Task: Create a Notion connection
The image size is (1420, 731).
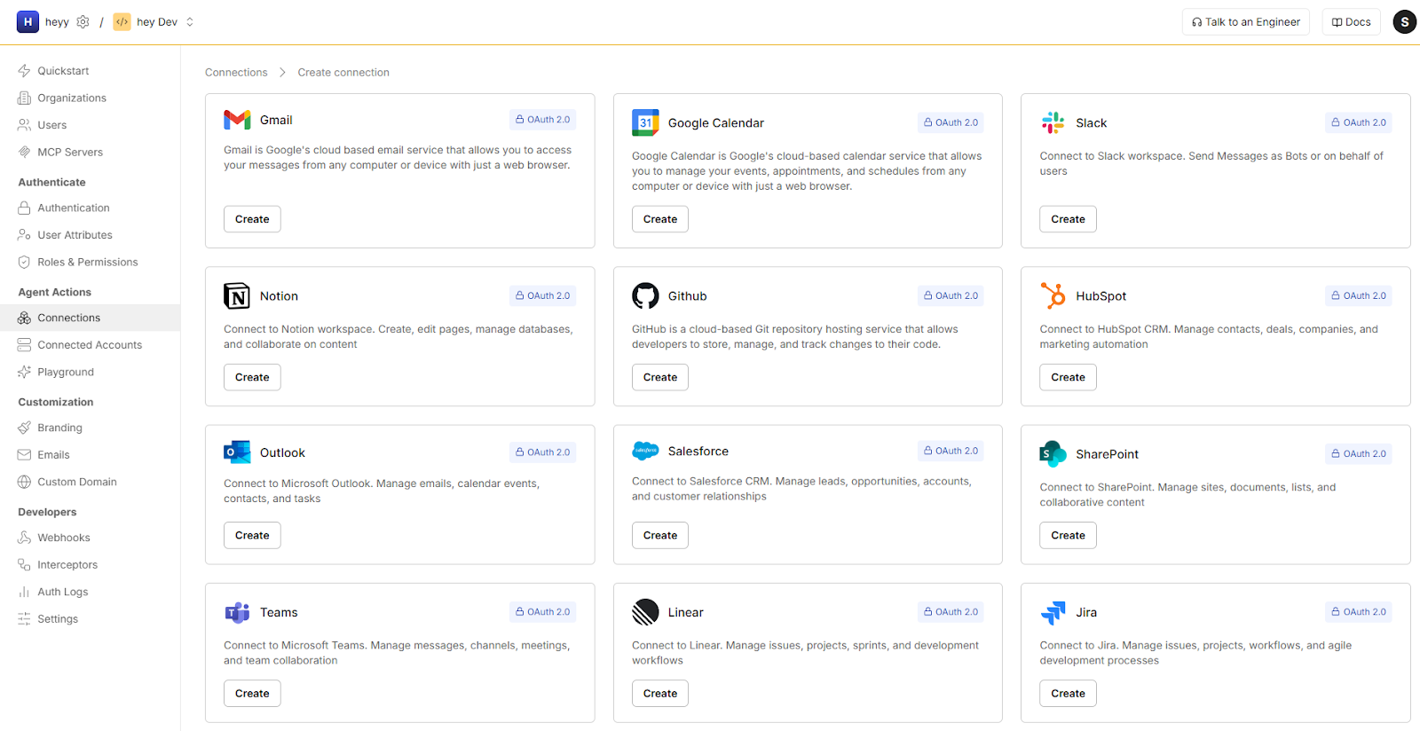Action: [x=252, y=377]
